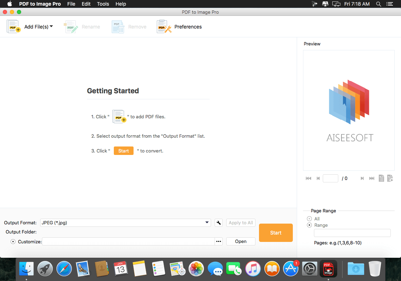Open Mail from the Dock
This screenshot has height=281, width=401.
click(x=83, y=269)
